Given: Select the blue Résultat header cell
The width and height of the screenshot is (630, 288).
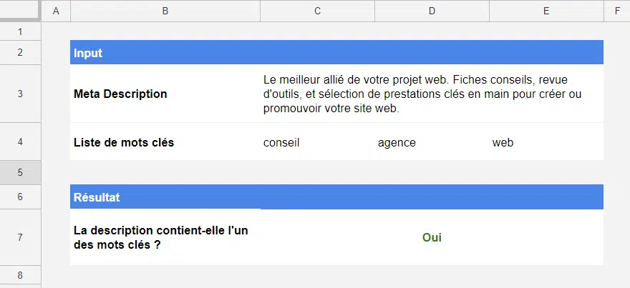Looking at the screenshot, I should click(165, 197).
